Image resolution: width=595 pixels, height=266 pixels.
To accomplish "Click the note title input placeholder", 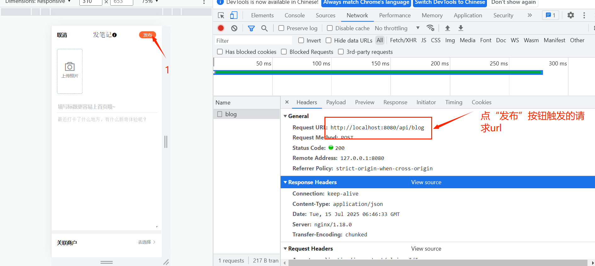I will 107,107.
